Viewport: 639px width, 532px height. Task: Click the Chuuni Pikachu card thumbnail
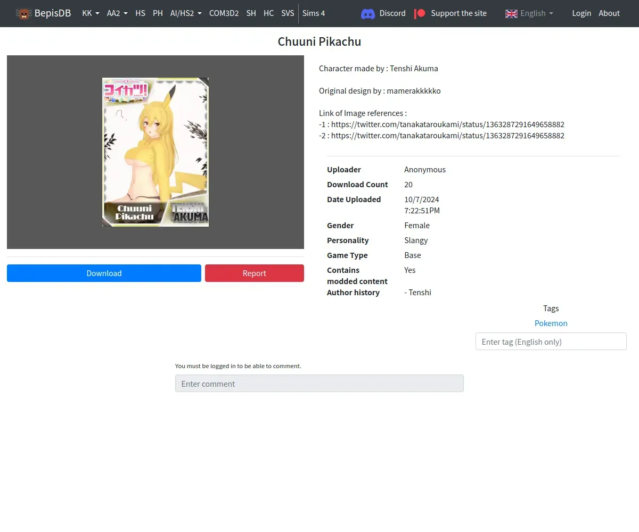tap(155, 152)
